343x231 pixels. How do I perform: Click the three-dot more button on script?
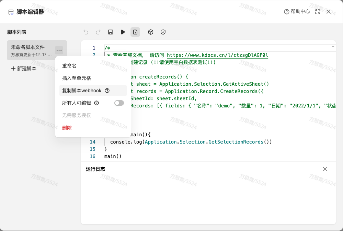(59, 50)
